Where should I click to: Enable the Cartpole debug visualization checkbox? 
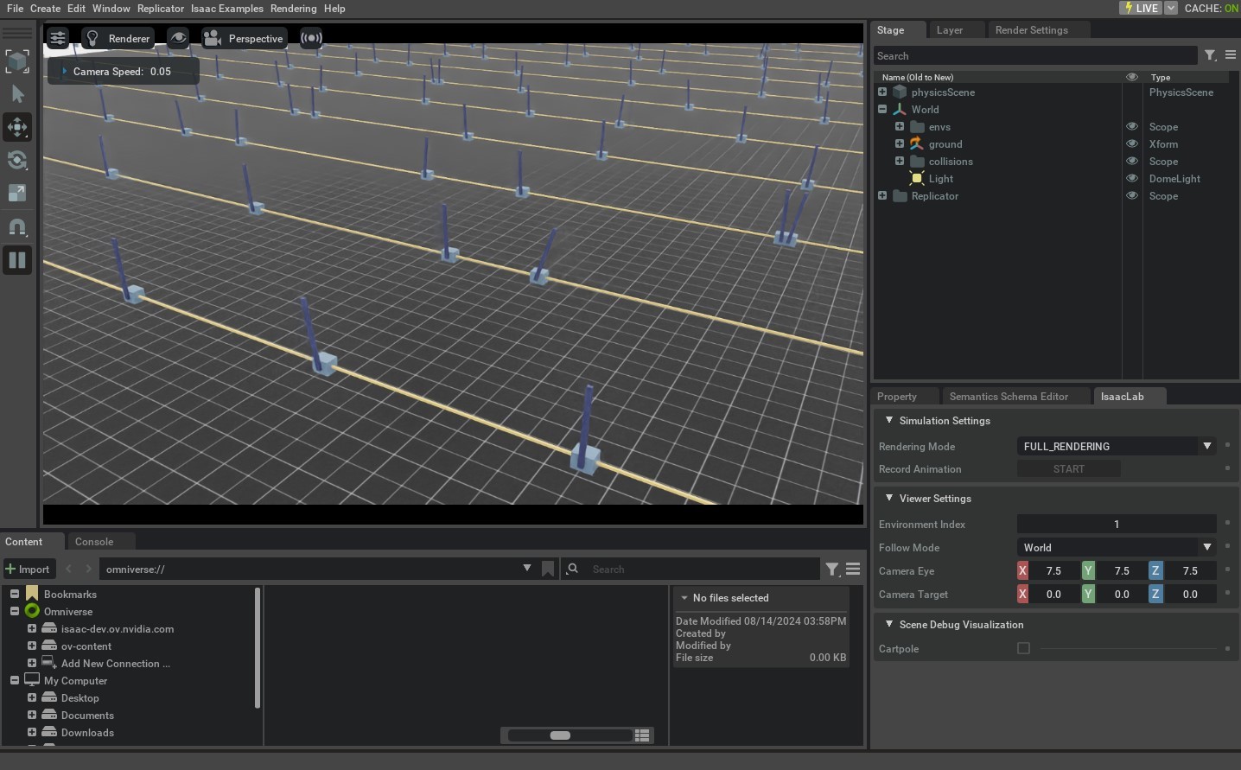coord(1023,648)
